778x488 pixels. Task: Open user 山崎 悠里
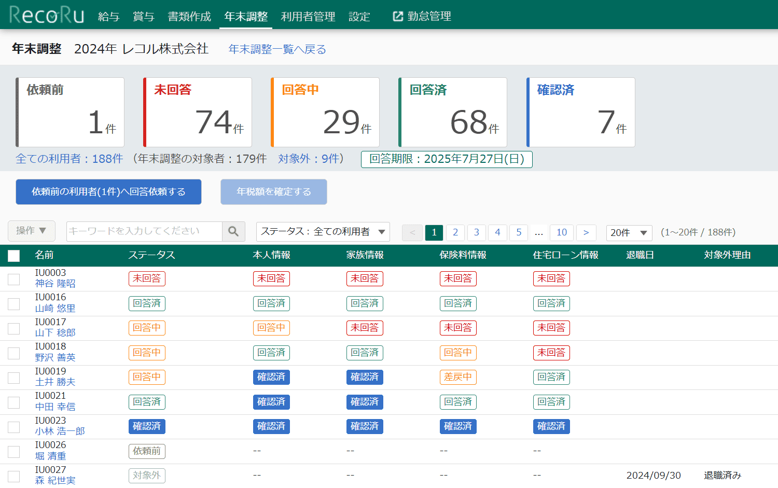click(x=55, y=309)
